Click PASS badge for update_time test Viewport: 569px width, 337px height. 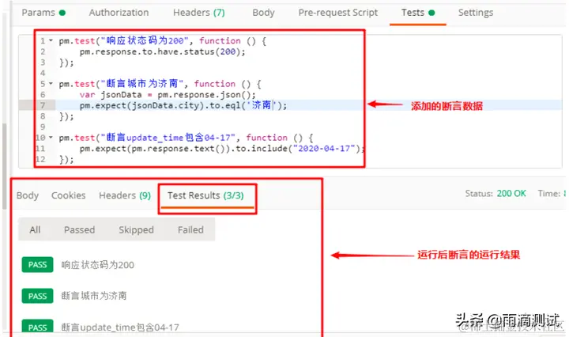click(37, 327)
